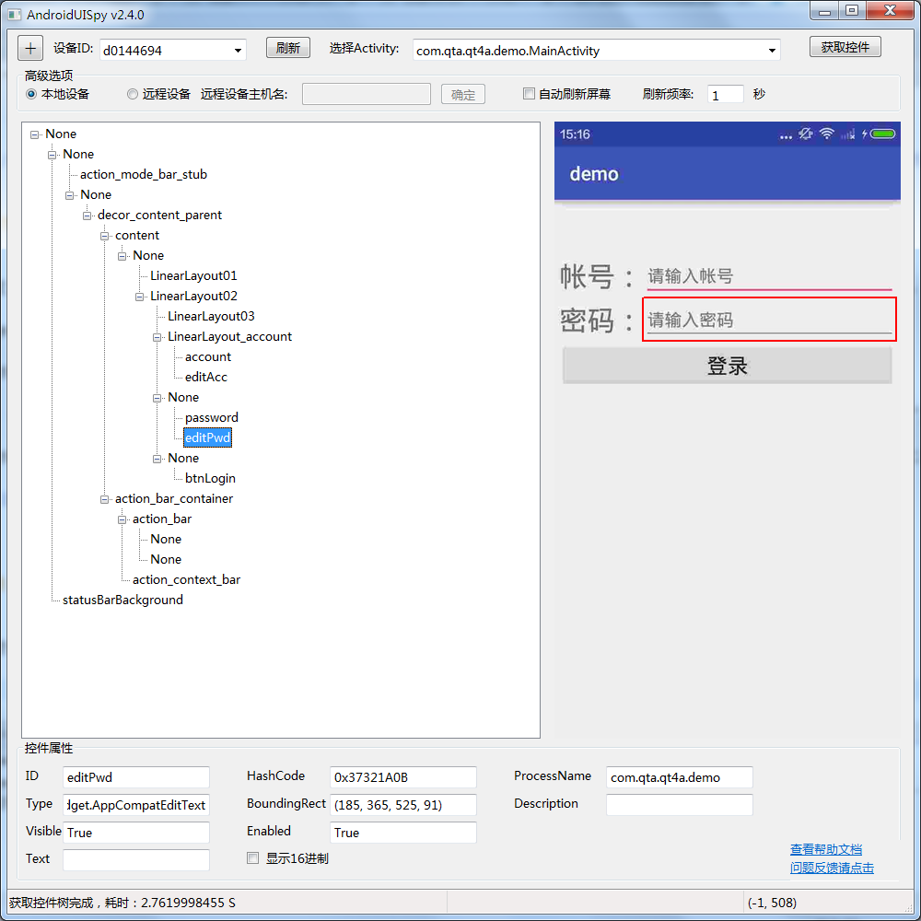Click the 远程设备主机名 input field
The height and width of the screenshot is (921, 921).
(366, 94)
